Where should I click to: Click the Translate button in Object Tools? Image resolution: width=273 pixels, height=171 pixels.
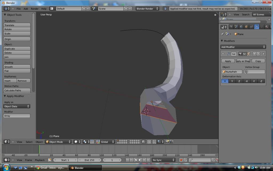pyautogui.click(x=17, y=25)
